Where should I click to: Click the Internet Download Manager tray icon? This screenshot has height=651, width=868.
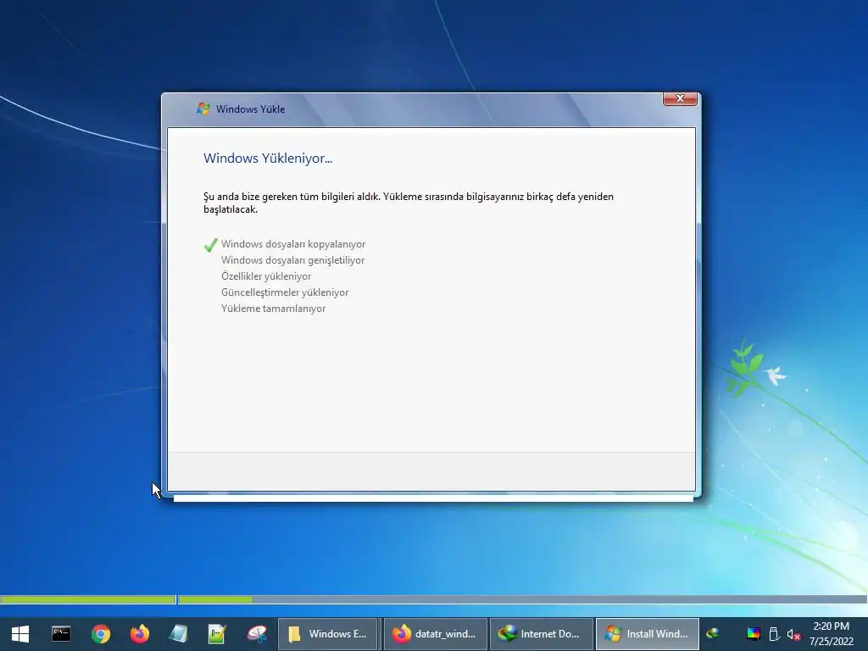click(713, 633)
